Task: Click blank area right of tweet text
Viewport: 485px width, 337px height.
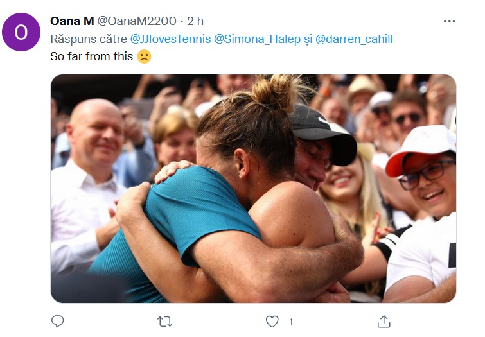Action: click(x=303, y=56)
